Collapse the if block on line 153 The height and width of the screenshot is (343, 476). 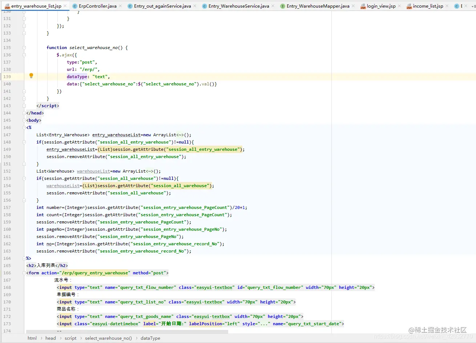(24, 178)
